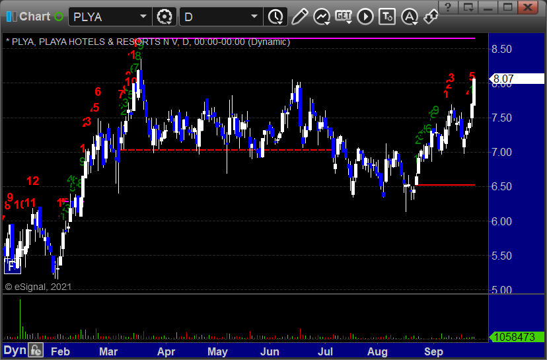Open the help question mark button

[x=449, y=7]
